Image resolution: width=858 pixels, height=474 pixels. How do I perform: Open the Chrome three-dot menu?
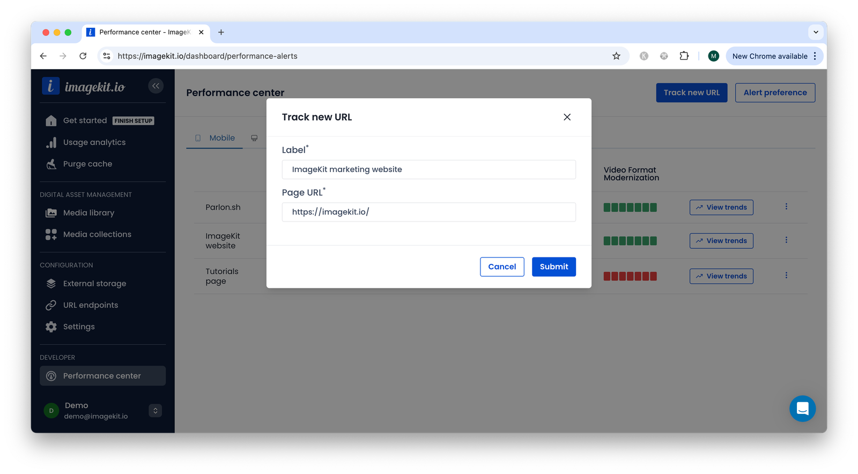pos(815,56)
